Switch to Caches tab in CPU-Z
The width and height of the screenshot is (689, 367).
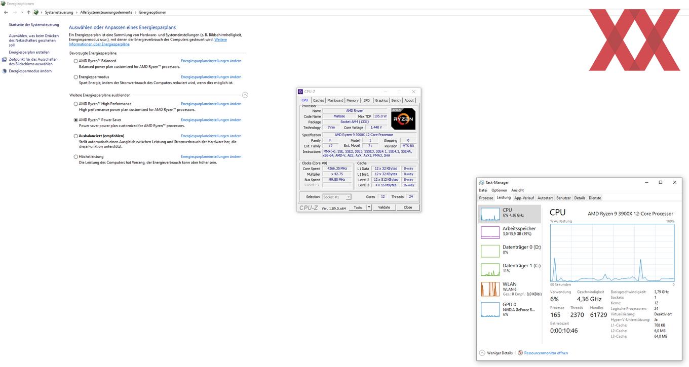click(x=318, y=100)
